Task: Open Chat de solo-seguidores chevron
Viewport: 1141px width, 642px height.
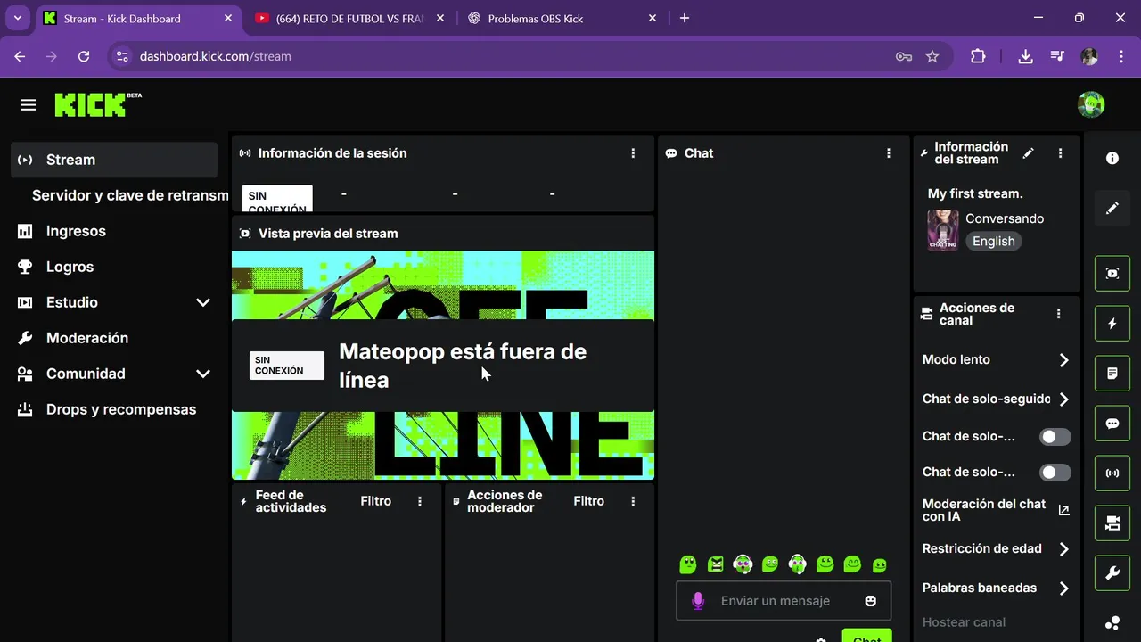Action: (x=1063, y=399)
